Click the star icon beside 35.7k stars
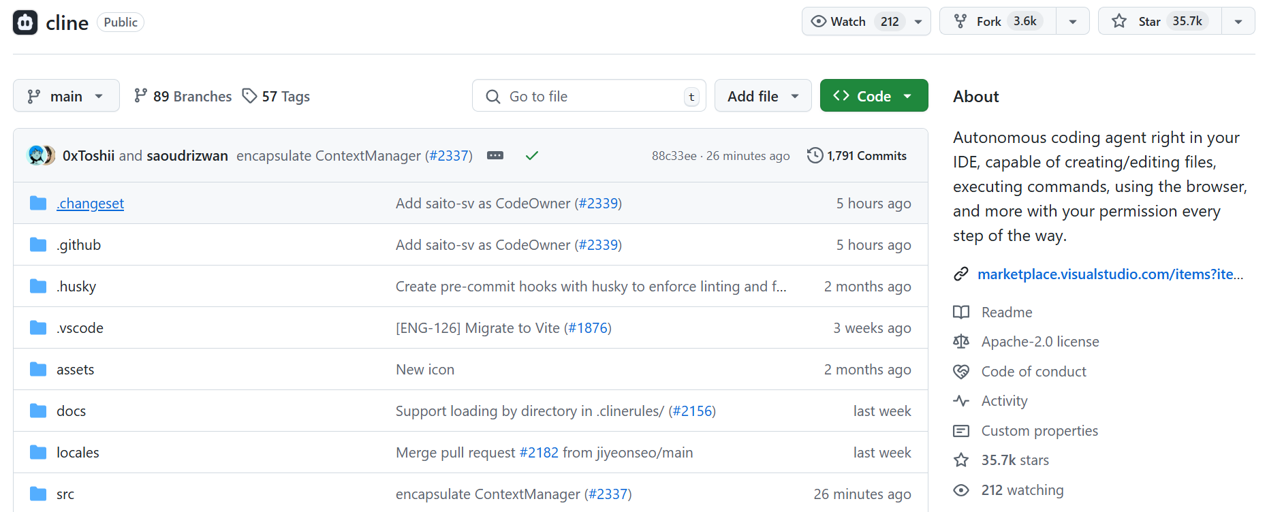This screenshot has height=512, width=1267. click(961, 460)
